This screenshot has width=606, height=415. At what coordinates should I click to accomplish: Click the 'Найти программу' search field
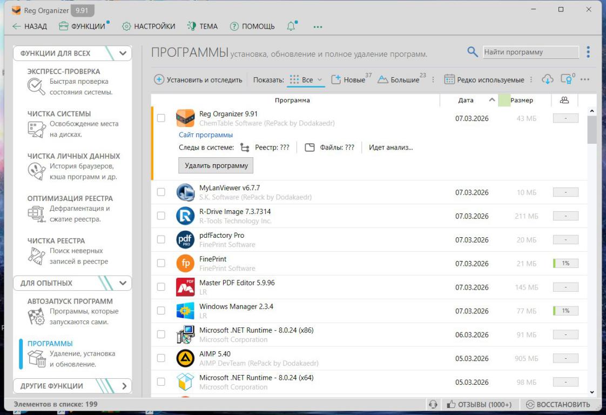[x=530, y=52]
